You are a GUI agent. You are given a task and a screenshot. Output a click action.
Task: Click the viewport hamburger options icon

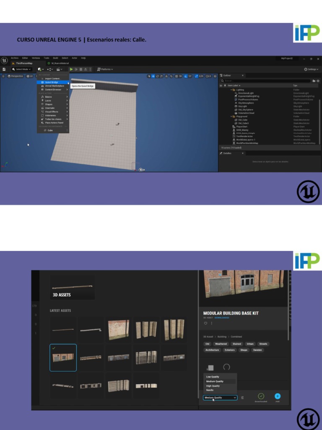point(3,76)
